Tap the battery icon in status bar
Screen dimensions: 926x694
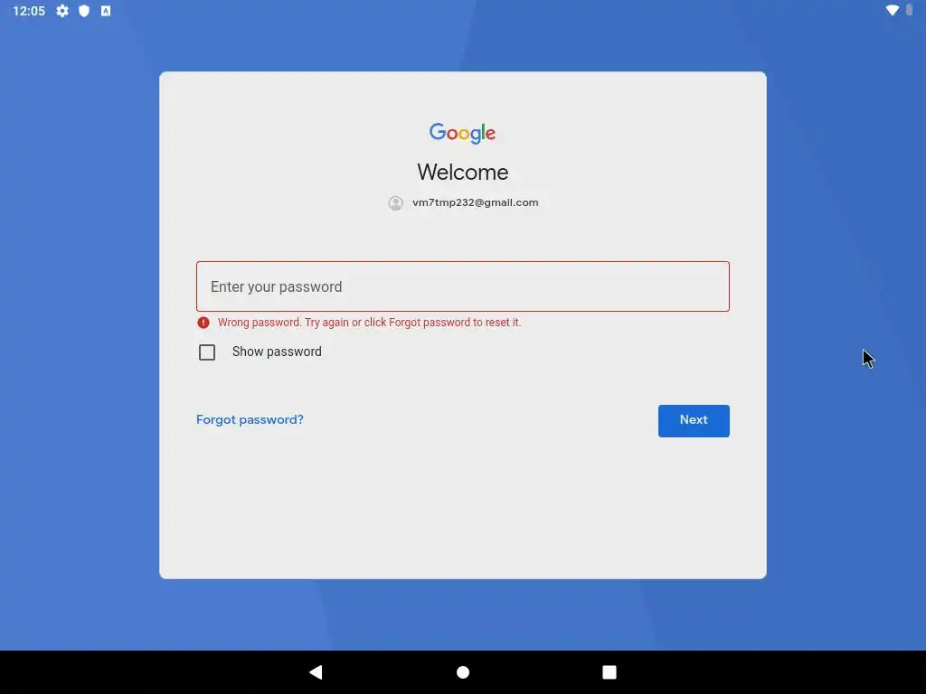(x=909, y=10)
